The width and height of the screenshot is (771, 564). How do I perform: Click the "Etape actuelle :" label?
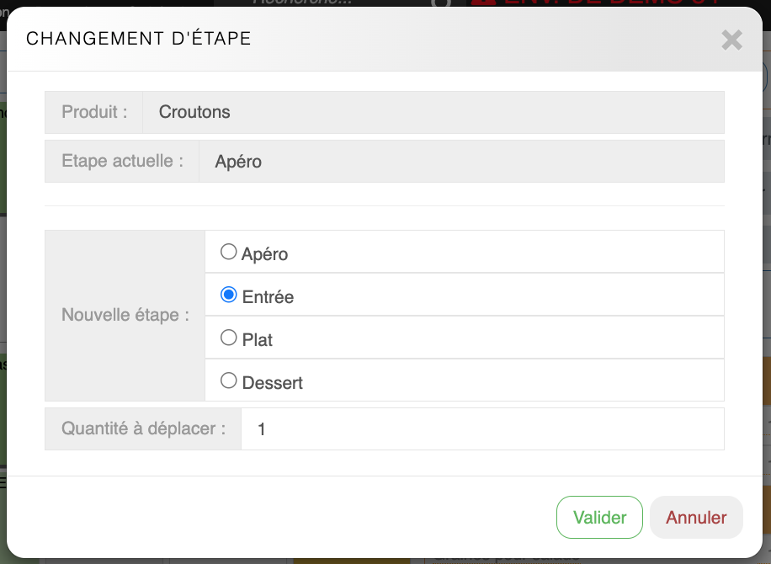pos(122,161)
